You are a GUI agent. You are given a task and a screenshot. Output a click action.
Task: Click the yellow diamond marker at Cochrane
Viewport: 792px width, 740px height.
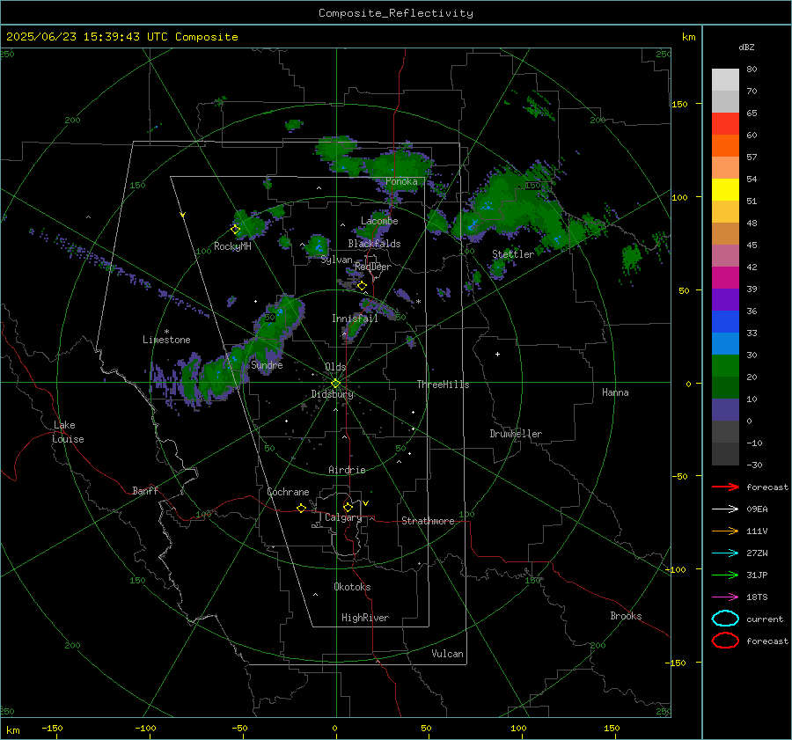(301, 508)
